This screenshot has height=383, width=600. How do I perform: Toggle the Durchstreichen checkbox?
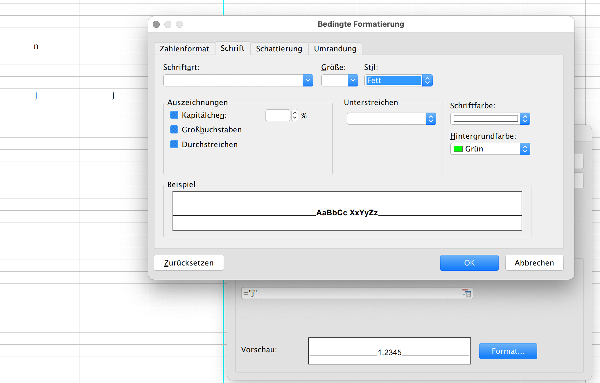tap(174, 144)
